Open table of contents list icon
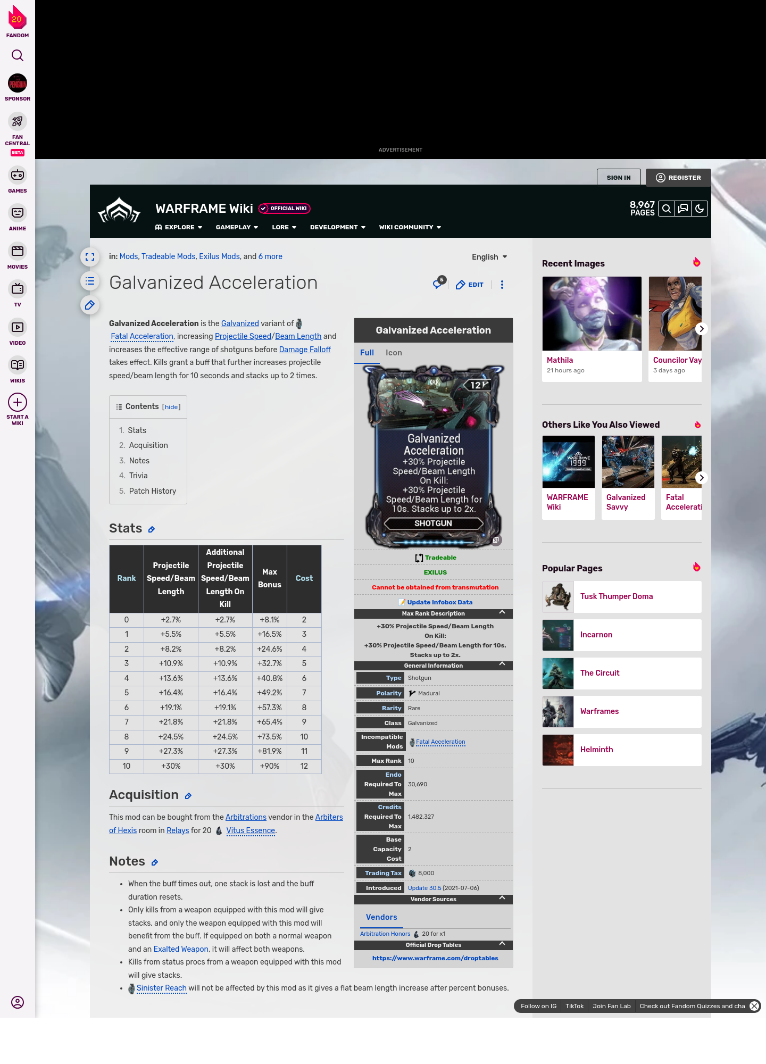Screen dimensions: 766x1064 click(90, 281)
